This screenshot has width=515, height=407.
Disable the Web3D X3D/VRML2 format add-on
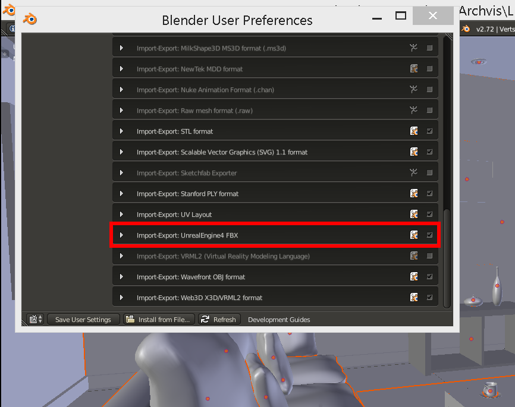pyautogui.click(x=429, y=297)
